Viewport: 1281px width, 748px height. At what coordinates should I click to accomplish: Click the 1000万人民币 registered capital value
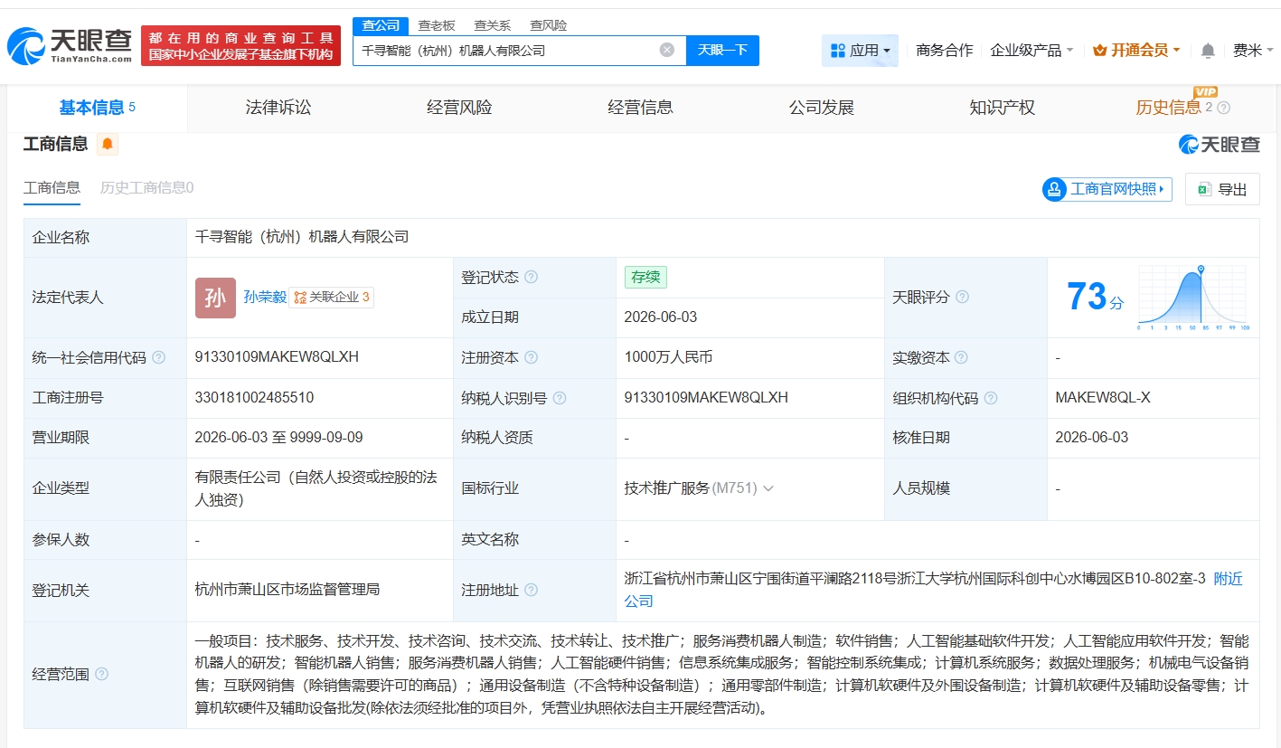pyautogui.click(x=668, y=357)
